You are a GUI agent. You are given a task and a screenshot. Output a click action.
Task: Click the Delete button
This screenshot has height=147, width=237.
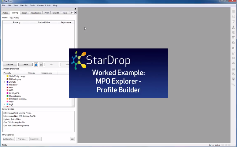[25, 65]
